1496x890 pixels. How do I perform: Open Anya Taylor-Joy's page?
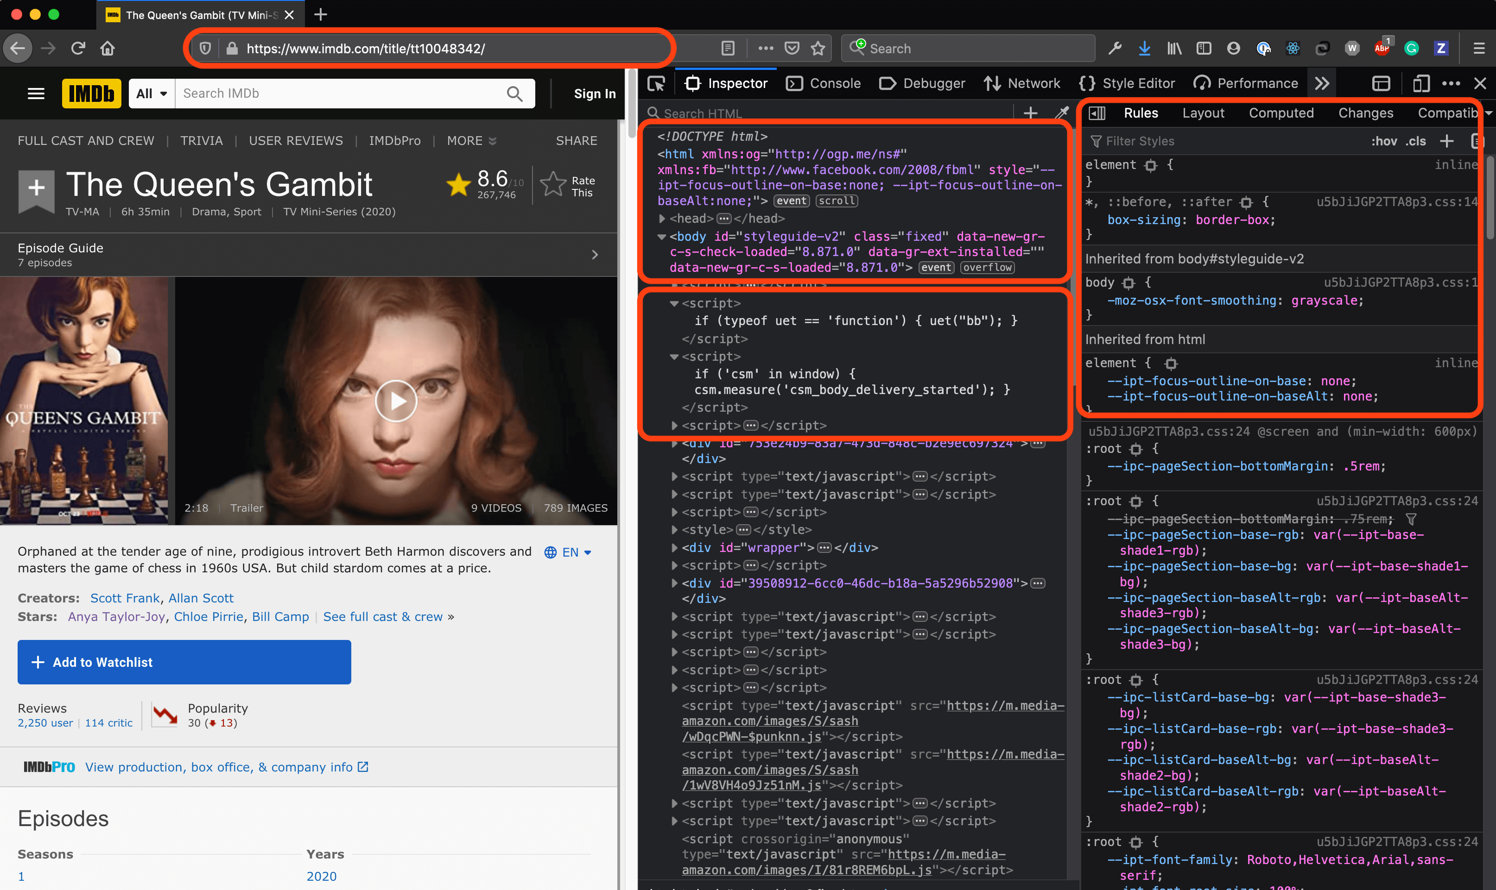coord(116,616)
